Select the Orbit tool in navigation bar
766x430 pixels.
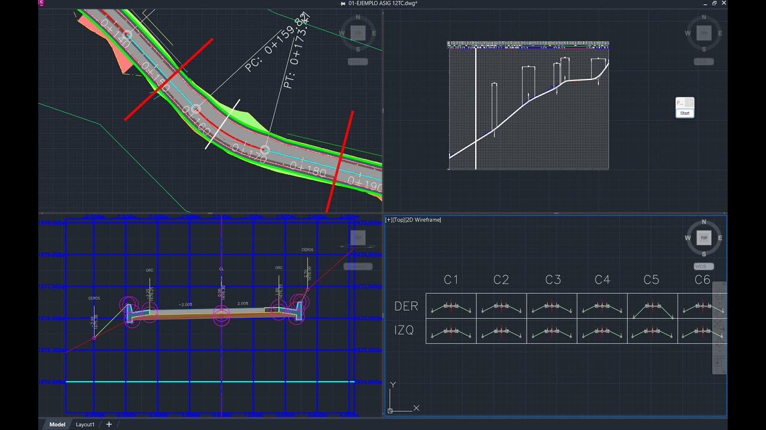tap(719, 345)
